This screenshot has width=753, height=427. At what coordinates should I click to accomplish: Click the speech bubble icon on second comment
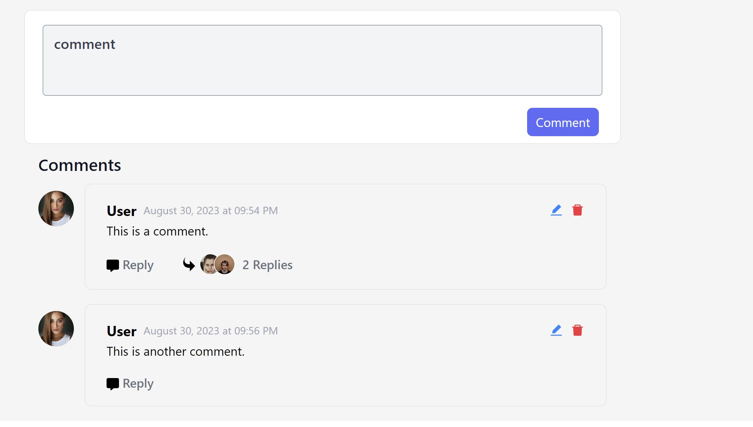click(113, 384)
